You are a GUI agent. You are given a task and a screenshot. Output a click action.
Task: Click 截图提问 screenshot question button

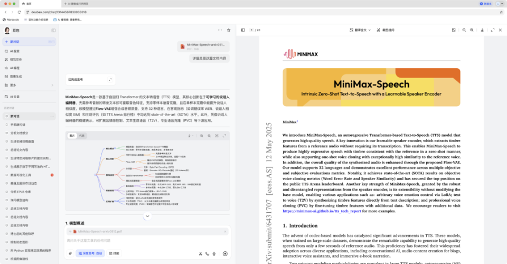(x=386, y=30)
